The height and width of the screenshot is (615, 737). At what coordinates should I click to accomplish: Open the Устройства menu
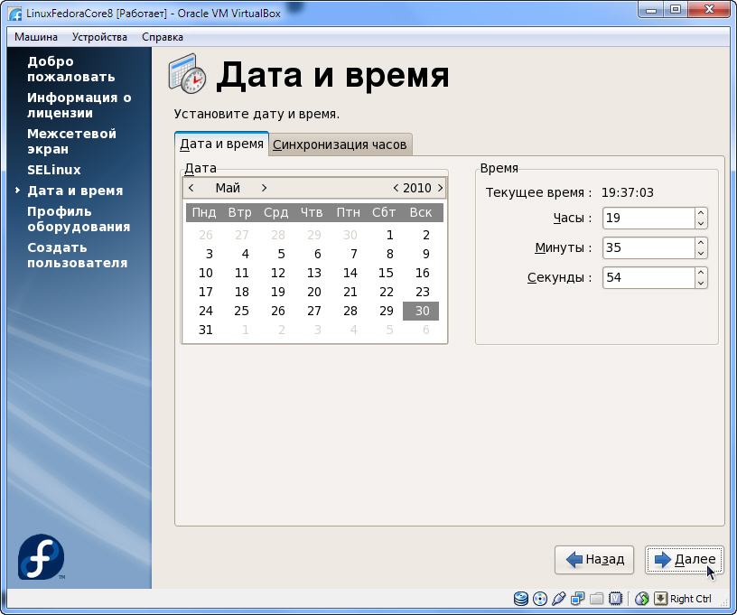point(99,37)
